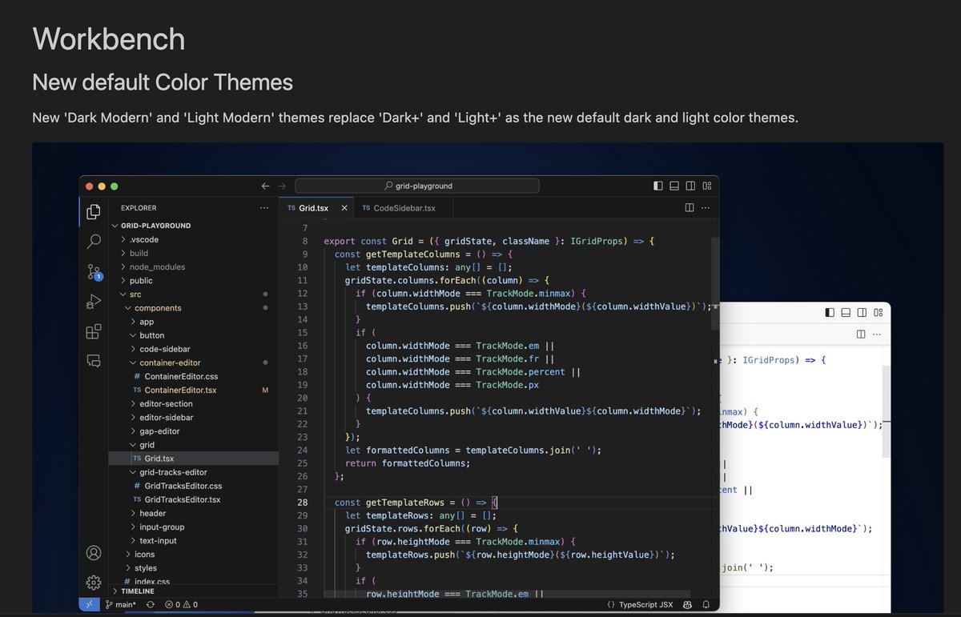Screen dimensions: 961x617
Task: Collapse the container-editor folder
Action: 193,363
